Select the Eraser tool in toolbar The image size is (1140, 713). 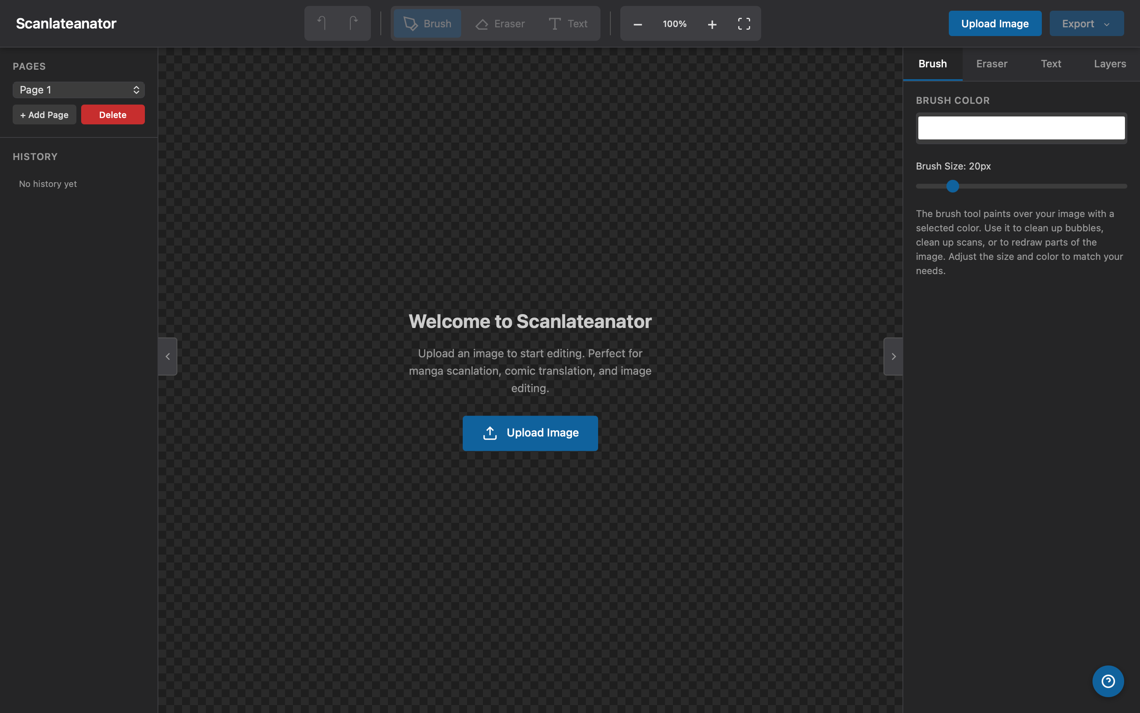click(x=500, y=24)
